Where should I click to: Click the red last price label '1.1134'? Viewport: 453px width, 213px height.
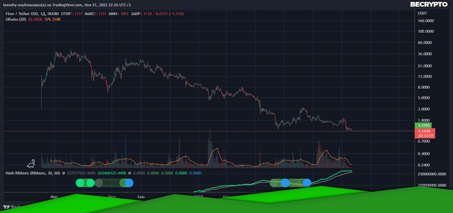point(425,131)
